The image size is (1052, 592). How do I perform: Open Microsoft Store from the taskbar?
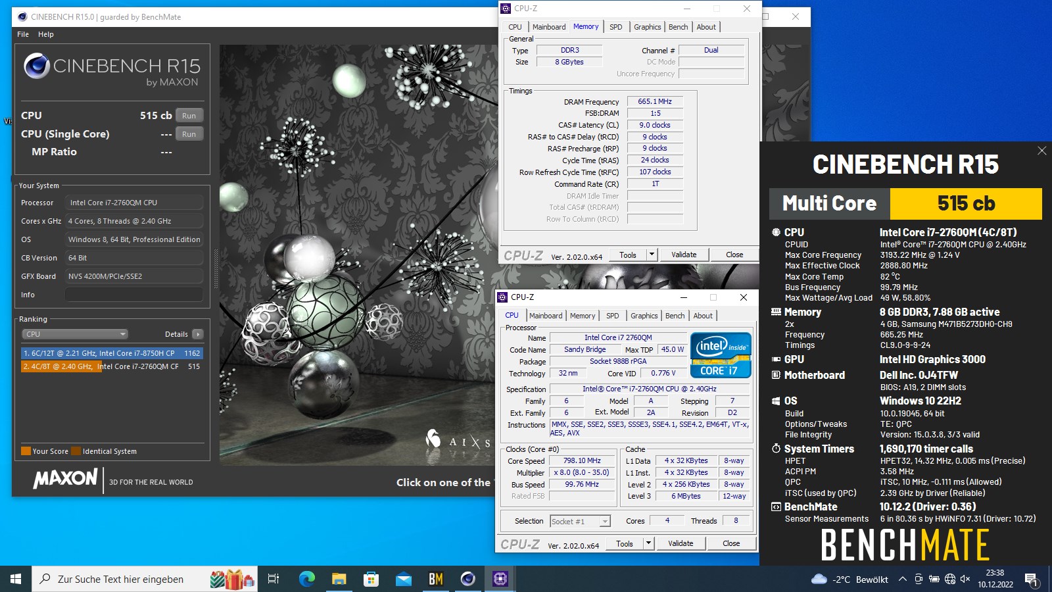tap(371, 579)
